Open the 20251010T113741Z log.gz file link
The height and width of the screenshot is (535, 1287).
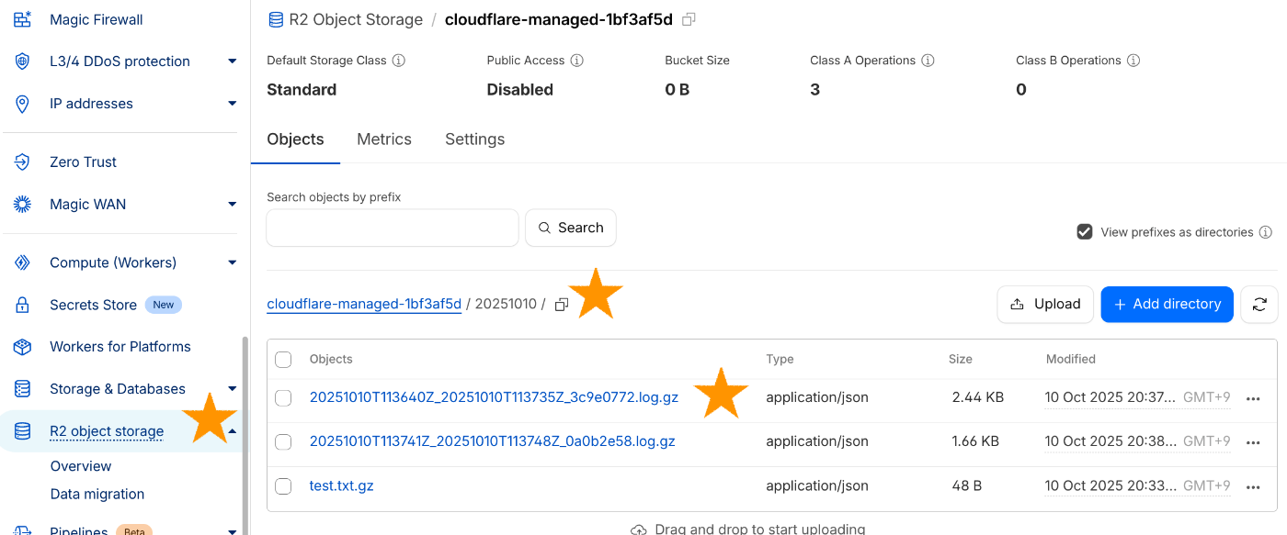click(x=493, y=441)
